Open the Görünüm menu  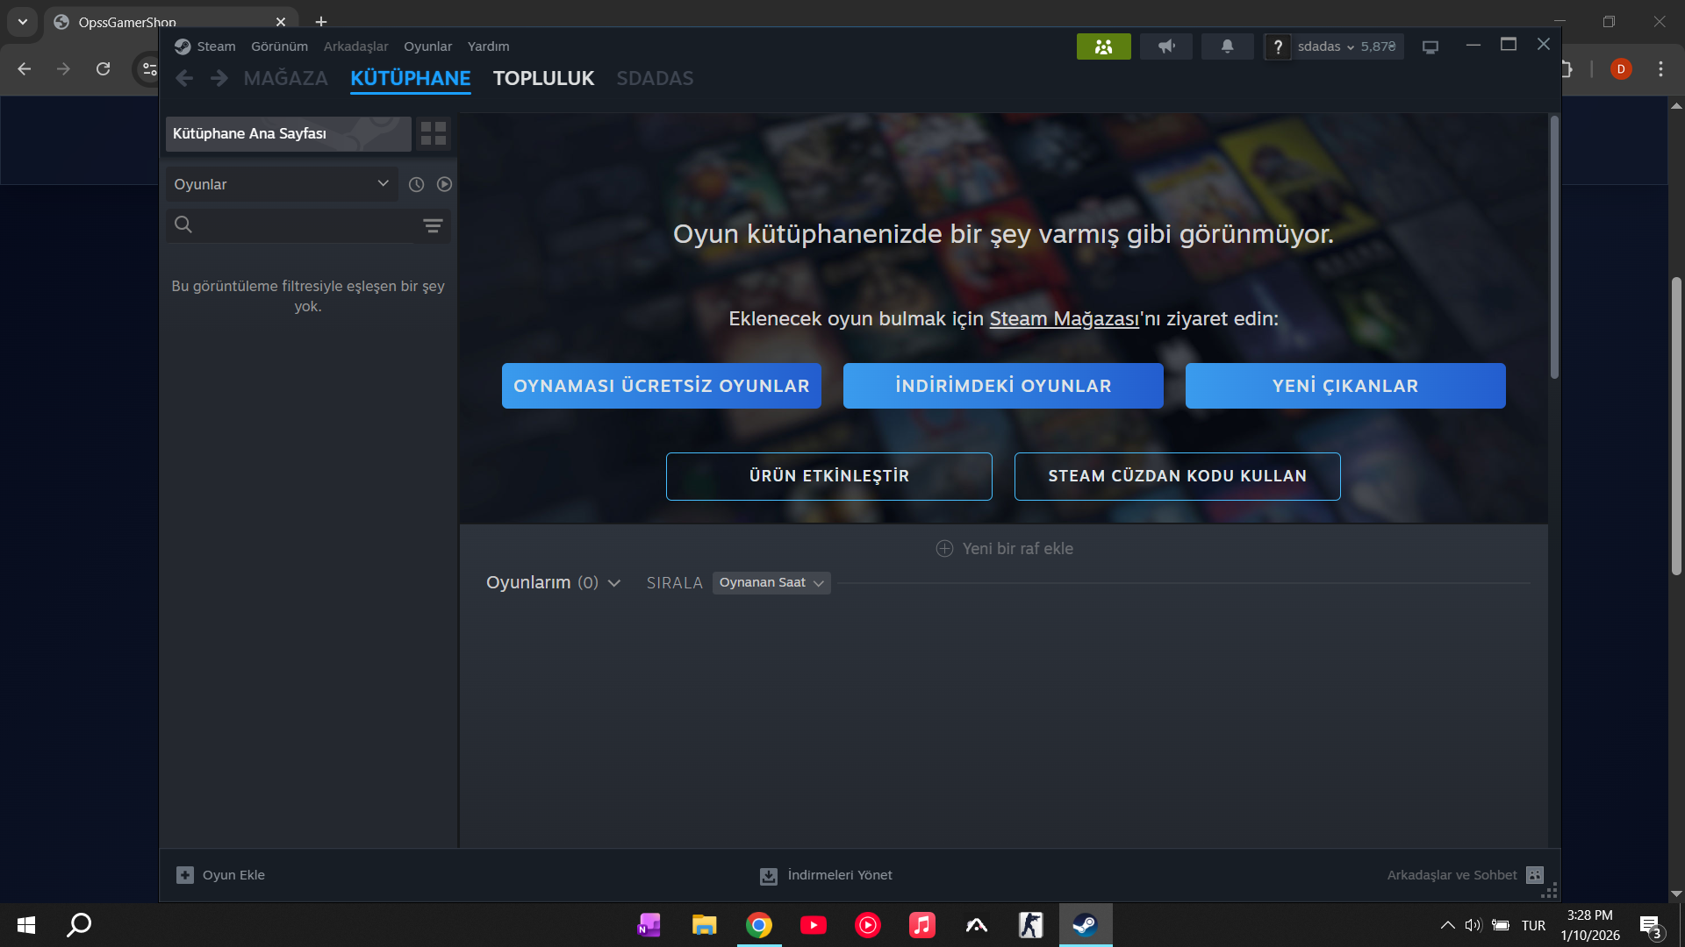point(279,46)
